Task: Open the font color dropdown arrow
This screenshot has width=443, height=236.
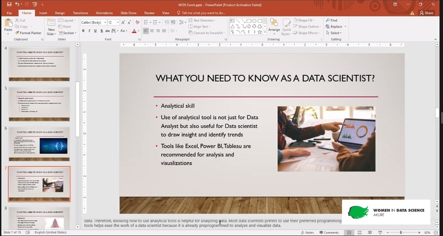Action: [x=139, y=31]
